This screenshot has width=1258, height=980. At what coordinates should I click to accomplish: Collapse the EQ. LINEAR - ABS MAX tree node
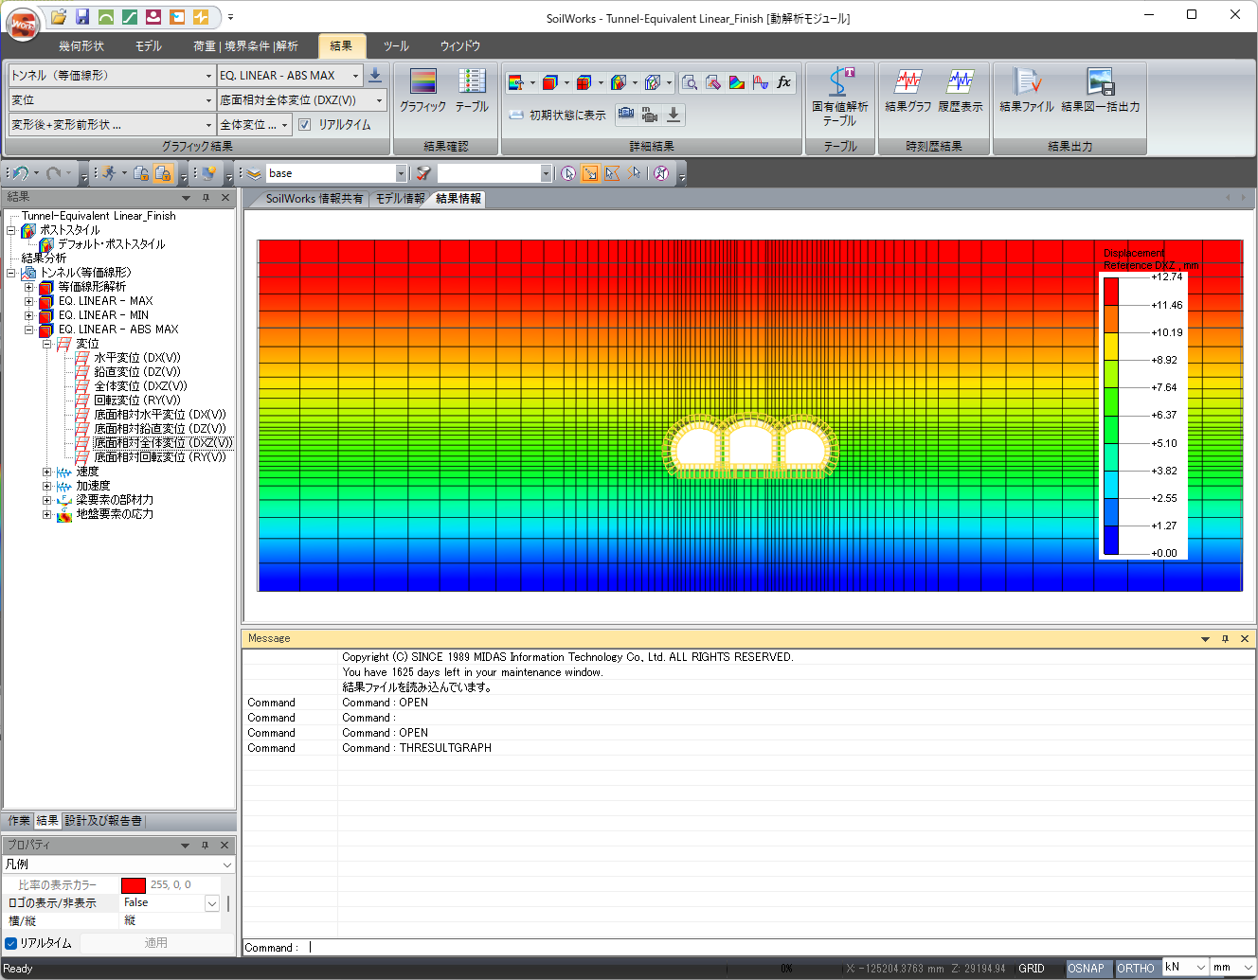[28, 330]
